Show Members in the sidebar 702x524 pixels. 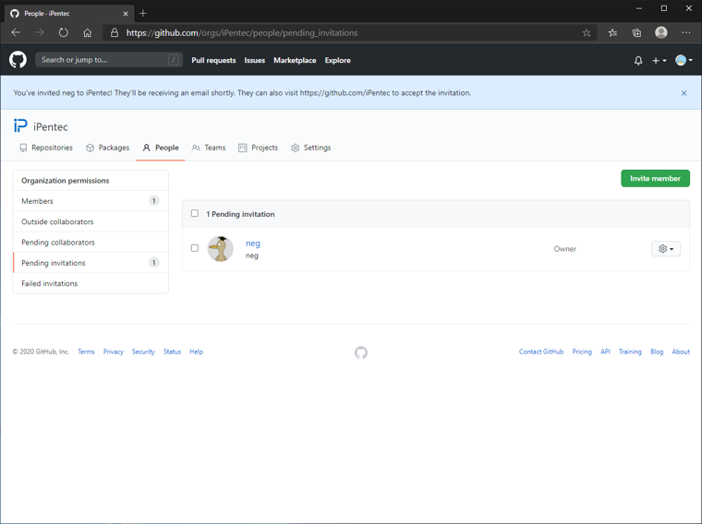(91, 201)
